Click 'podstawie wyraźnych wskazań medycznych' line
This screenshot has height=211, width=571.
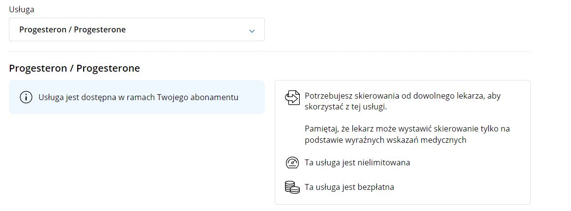(385, 140)
